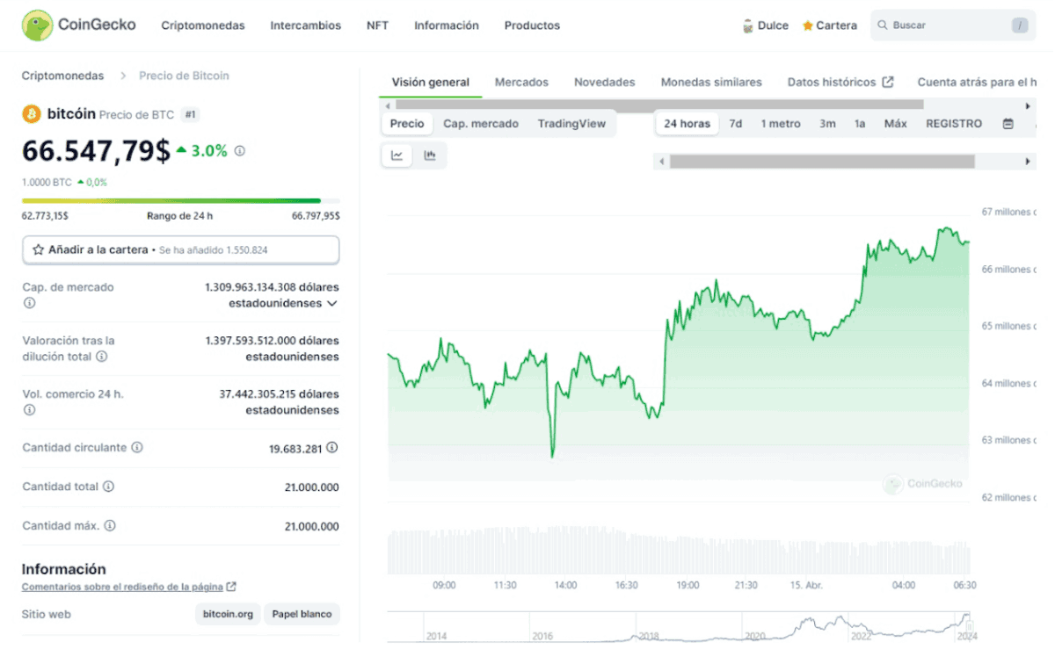Open the Cuenta atrás tab
The height and width of the screenshot is (671, 1055).
(977, 82)
